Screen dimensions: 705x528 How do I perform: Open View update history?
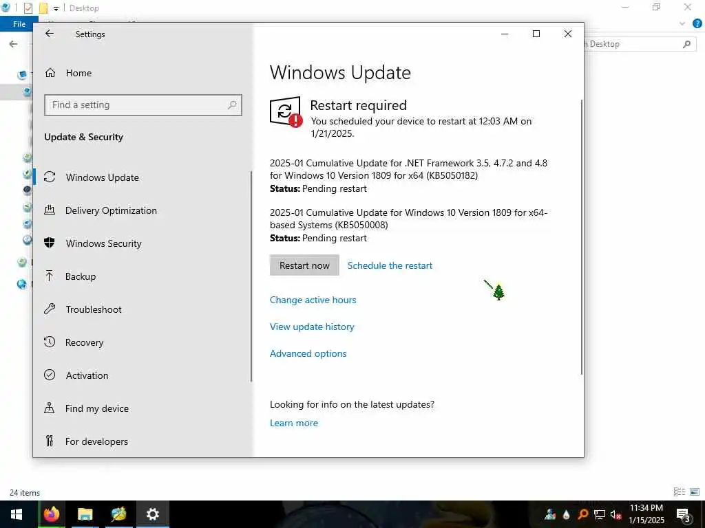click(x=312, y=327)
